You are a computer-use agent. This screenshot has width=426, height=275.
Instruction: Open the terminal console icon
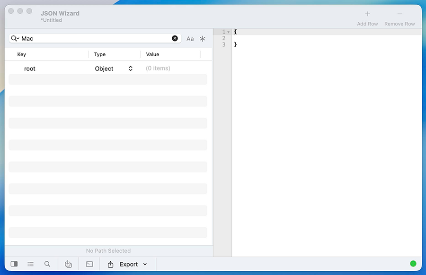89,264
